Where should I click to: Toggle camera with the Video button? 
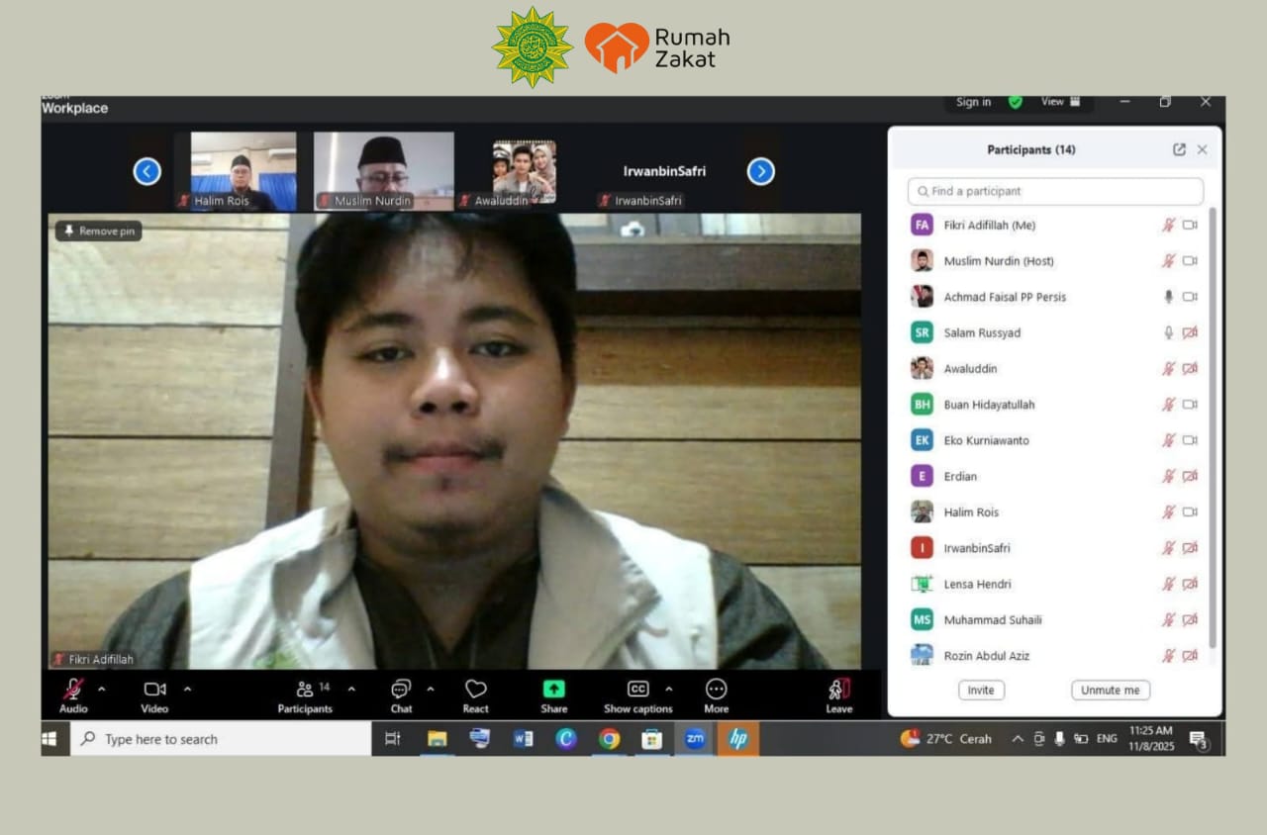click(x=154, y=690)
